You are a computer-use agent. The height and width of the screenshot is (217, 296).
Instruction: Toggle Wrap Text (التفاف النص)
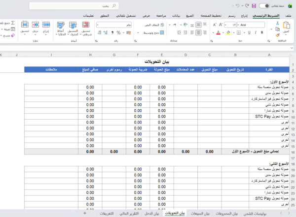pos(154,25)
